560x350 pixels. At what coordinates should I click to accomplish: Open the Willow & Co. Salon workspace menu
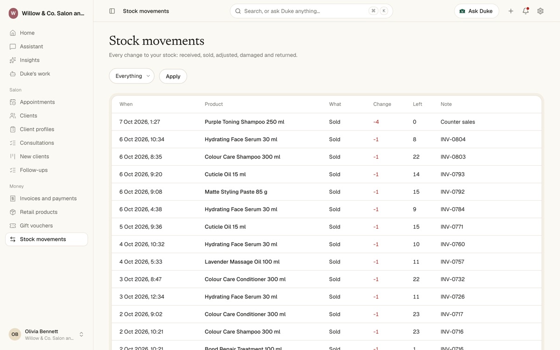(47, 14)
